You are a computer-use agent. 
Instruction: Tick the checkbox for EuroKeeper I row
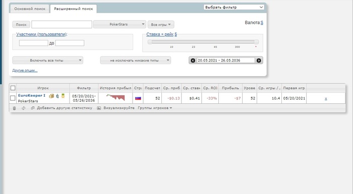coord(13,98)
